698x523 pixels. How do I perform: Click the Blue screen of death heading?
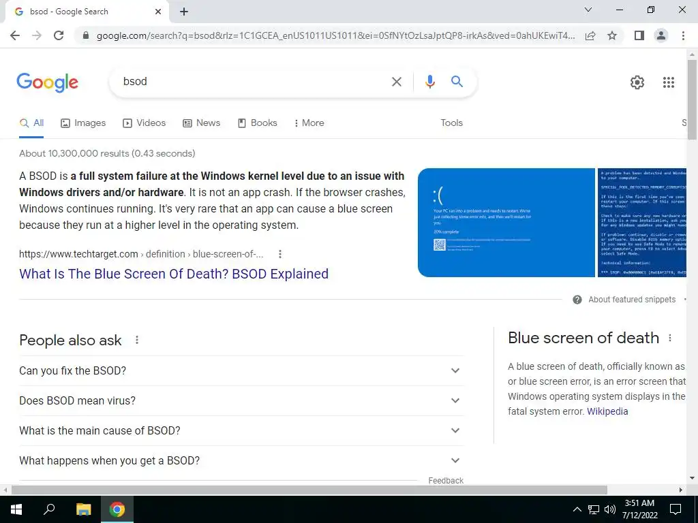point(583,338)
